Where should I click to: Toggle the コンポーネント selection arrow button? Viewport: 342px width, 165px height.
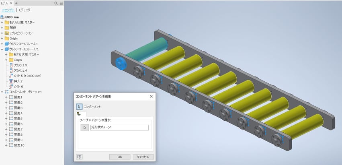click(x=79, y=107)
